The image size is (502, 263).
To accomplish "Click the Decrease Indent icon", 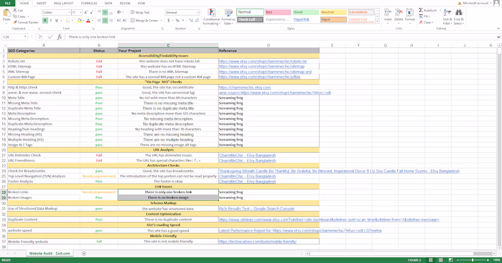I will 119,21.
